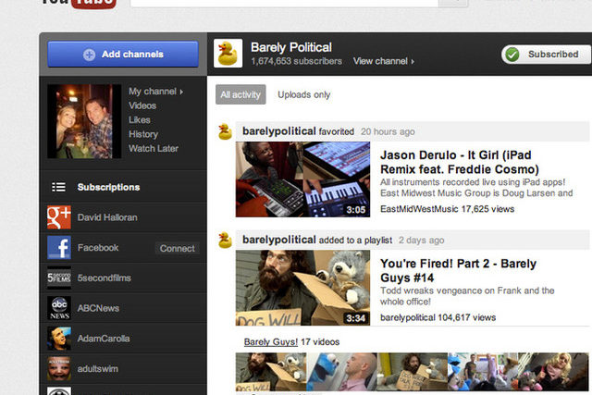Click barelypolitical in added to playlist entry
The height and width of the screenshot is (395, 592).
[279, 240]
